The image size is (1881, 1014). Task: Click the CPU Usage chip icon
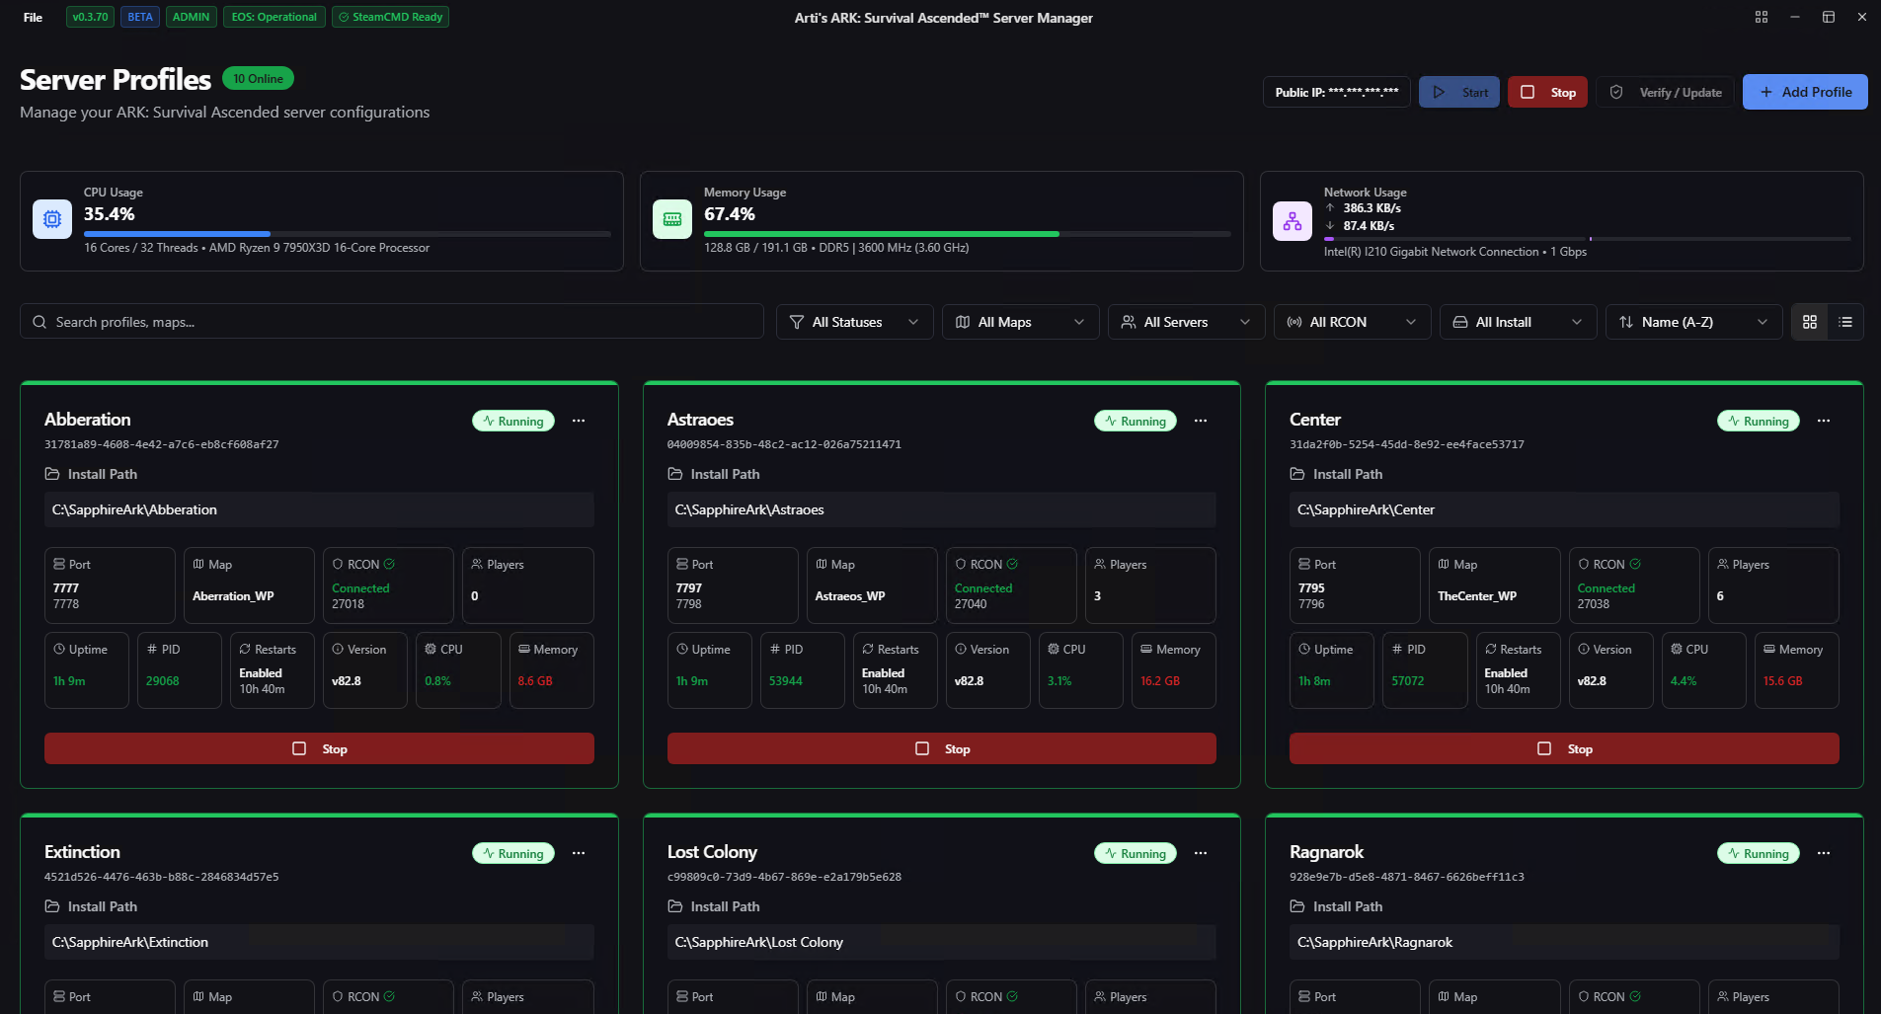click(52, 219)
